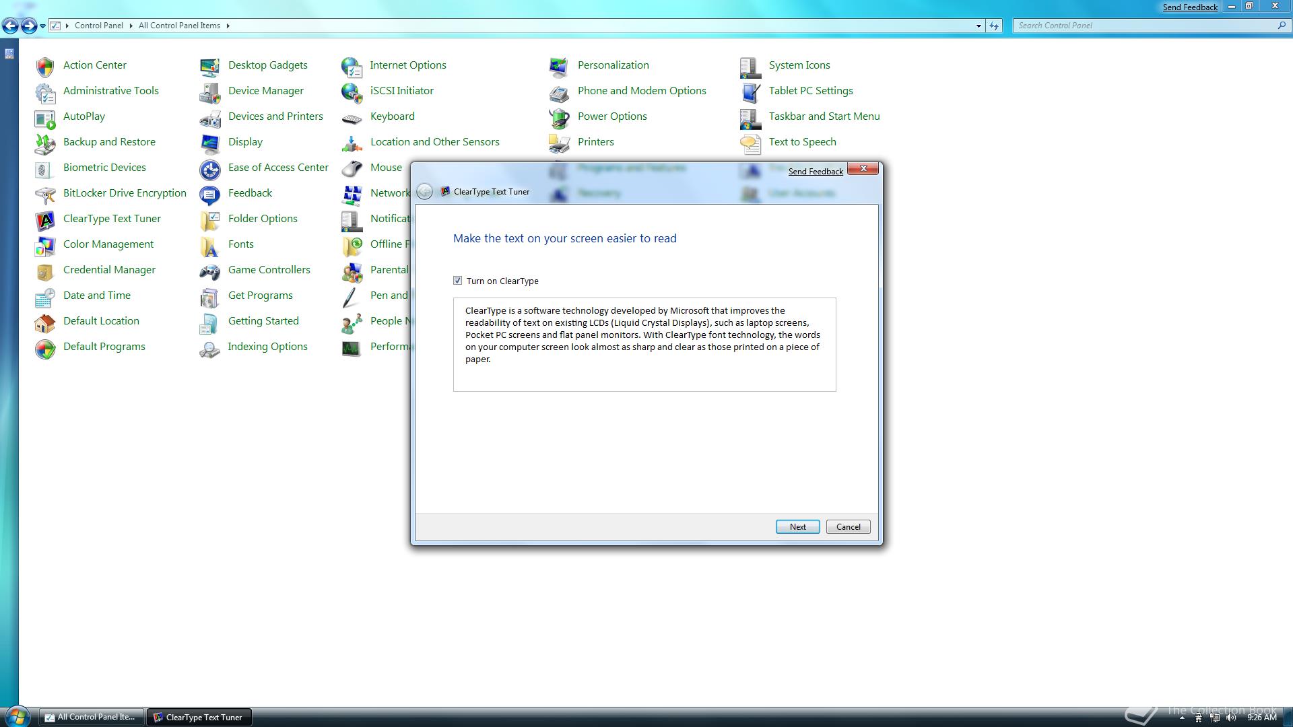Image resolution: width=1293 pixels, height=727 pixels.
Task: Open Color Management icon
Action: pos(45,245)
